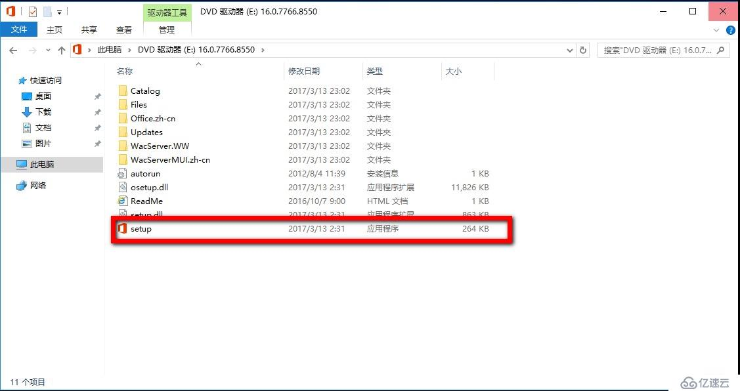Go forward with the forward arrow
The width and height of the screenshot is (740, 391).
32,50
